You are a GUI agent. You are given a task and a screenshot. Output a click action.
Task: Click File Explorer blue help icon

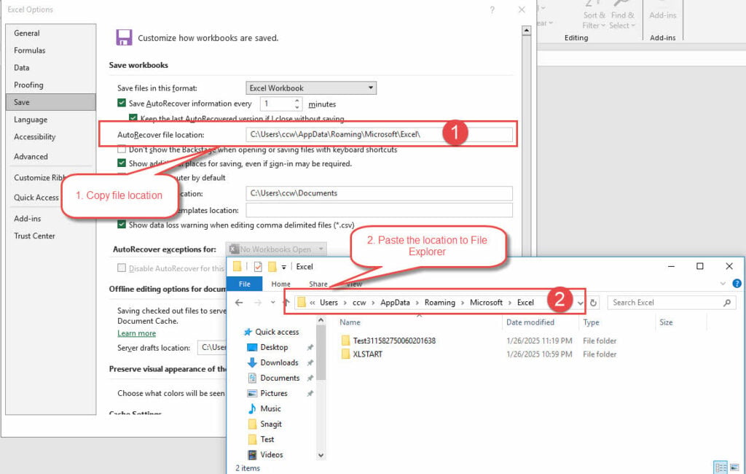click(x=737, y=284)
